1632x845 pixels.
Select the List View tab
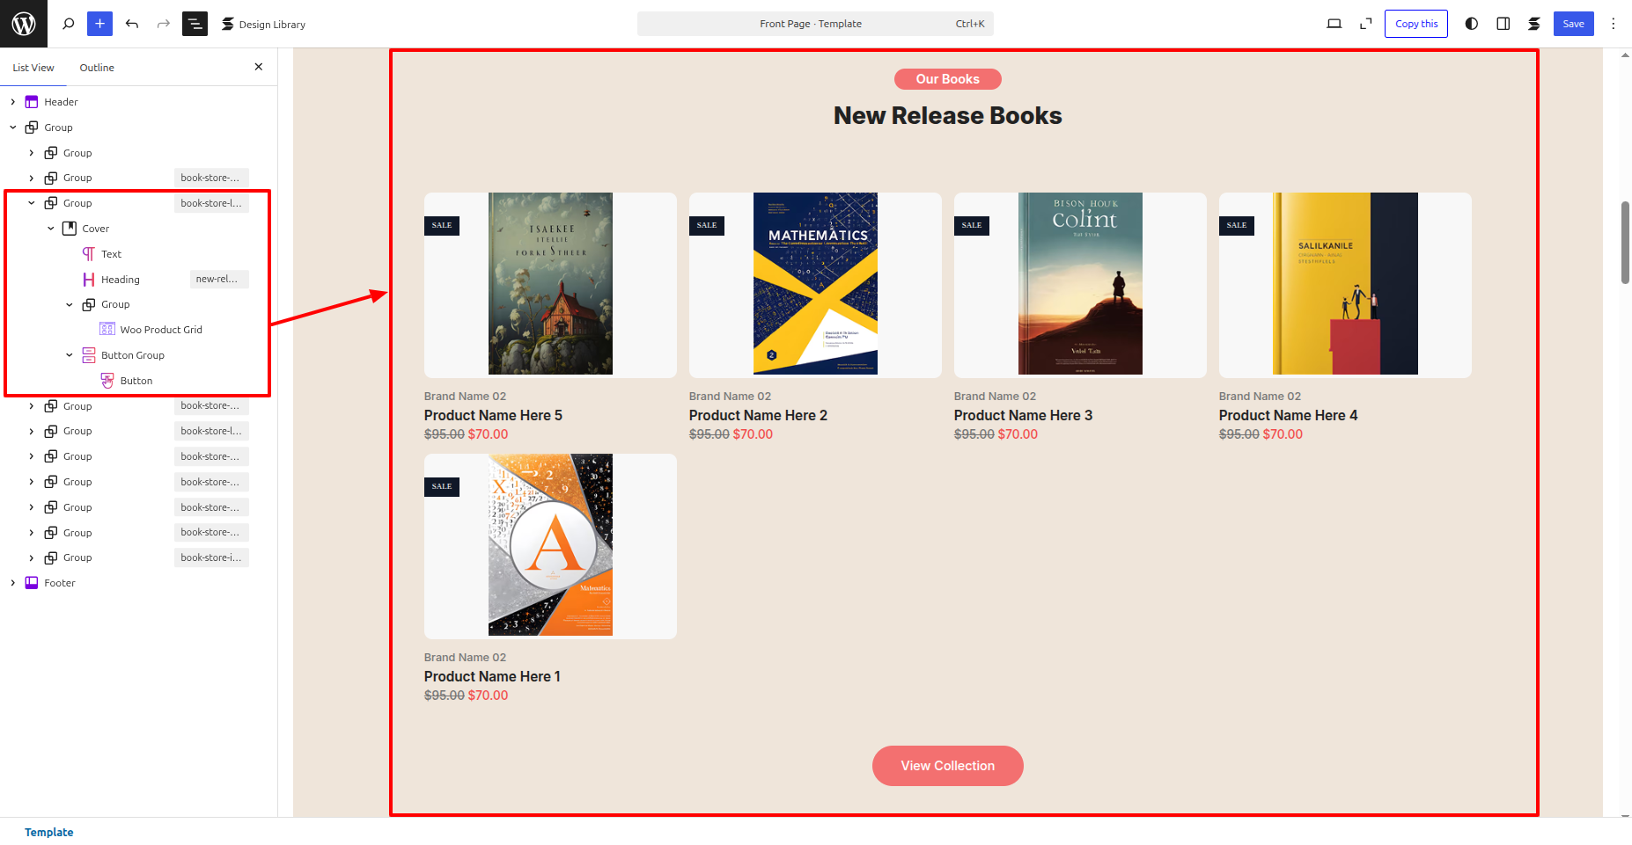pos(33,68)
